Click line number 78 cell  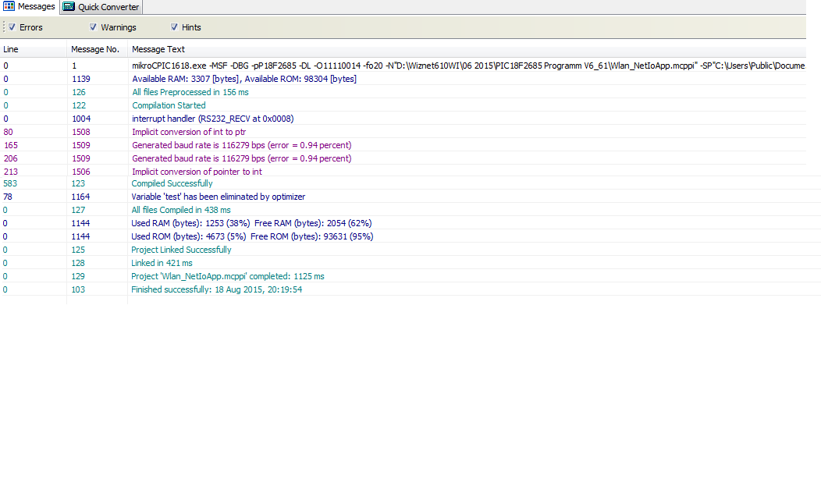click(7, 197)
